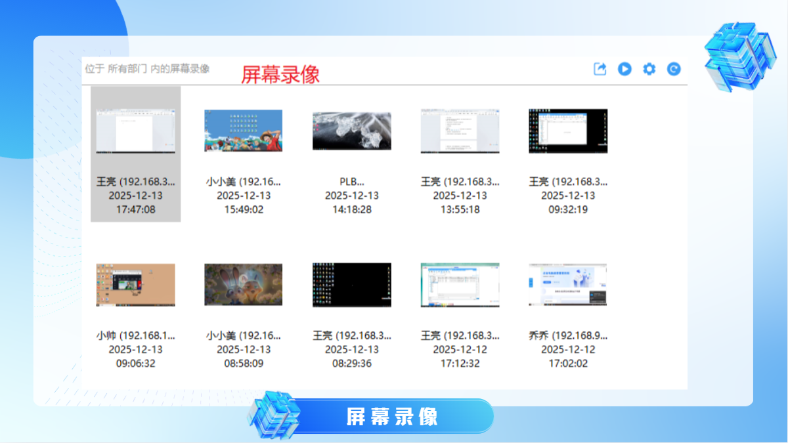Click the export/share recording icon
Screen dimensions: 788x443
(600, 69)
